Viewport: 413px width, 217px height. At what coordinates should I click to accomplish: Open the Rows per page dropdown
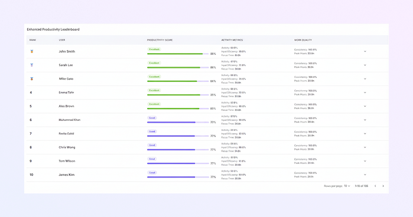tap(347, 186)
